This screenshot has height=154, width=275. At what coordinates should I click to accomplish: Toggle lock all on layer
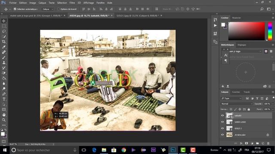(x=249, y=110)
